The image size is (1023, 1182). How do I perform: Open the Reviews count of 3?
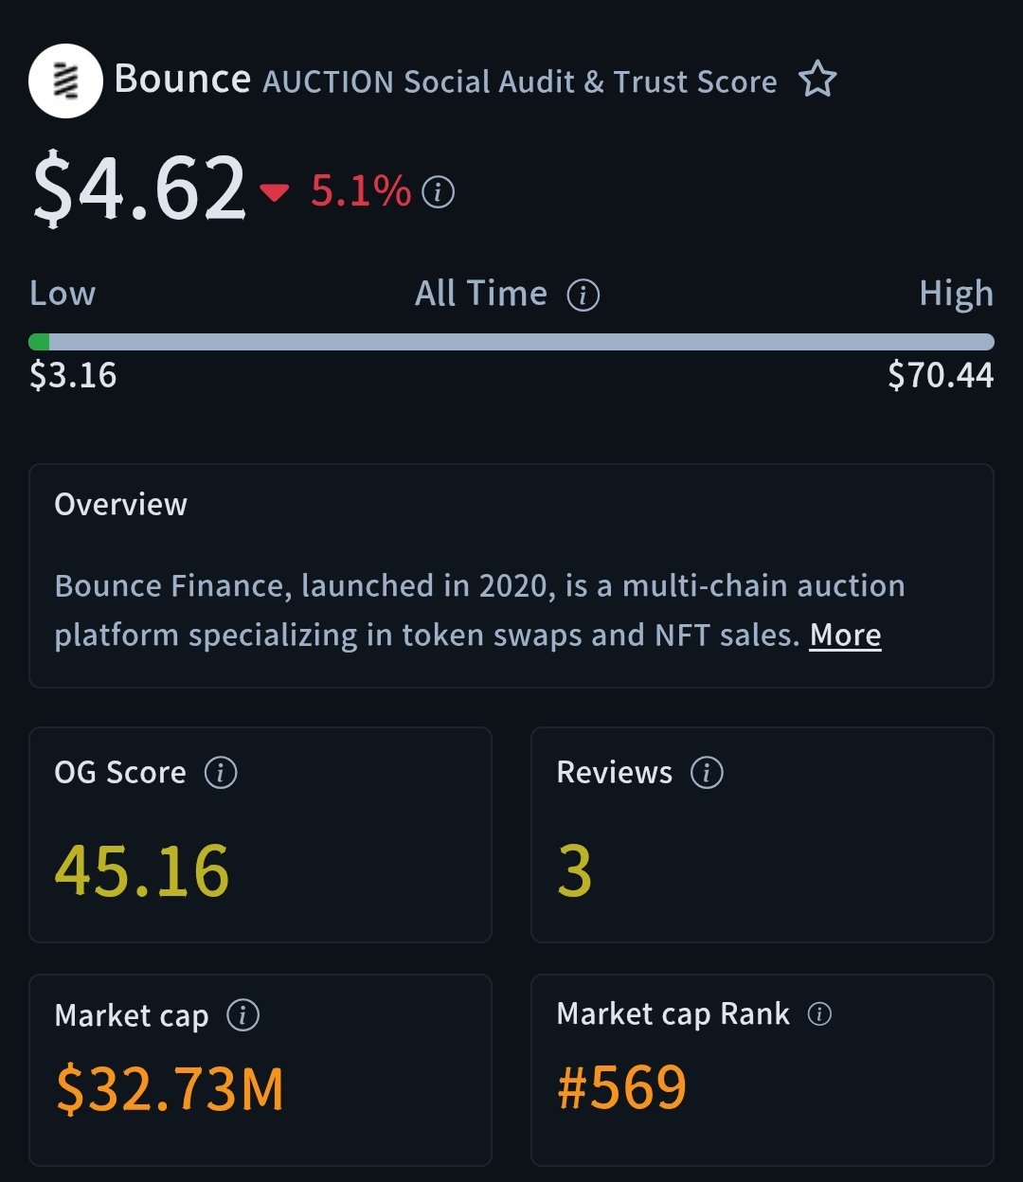(x=575, y=871)
